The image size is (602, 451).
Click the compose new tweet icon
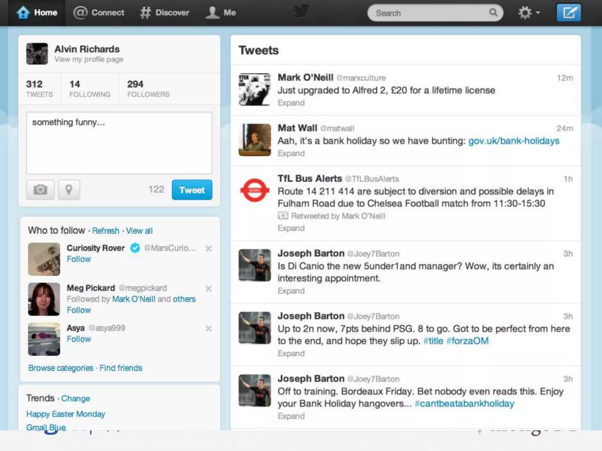568,13
